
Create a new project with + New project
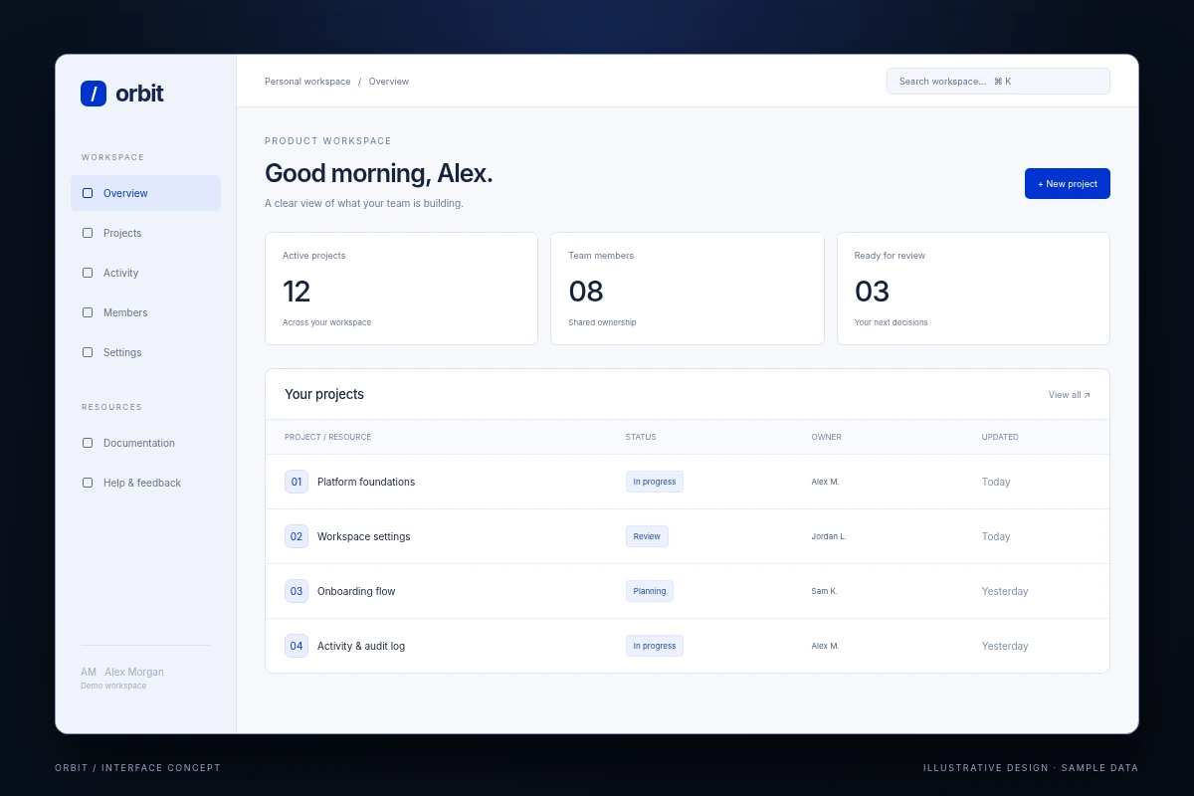pos(1068,184)
